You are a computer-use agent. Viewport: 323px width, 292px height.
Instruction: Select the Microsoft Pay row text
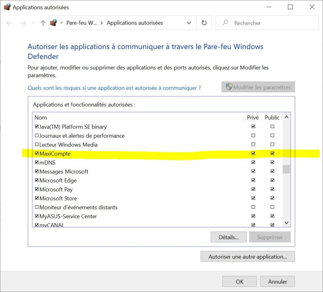56,189
